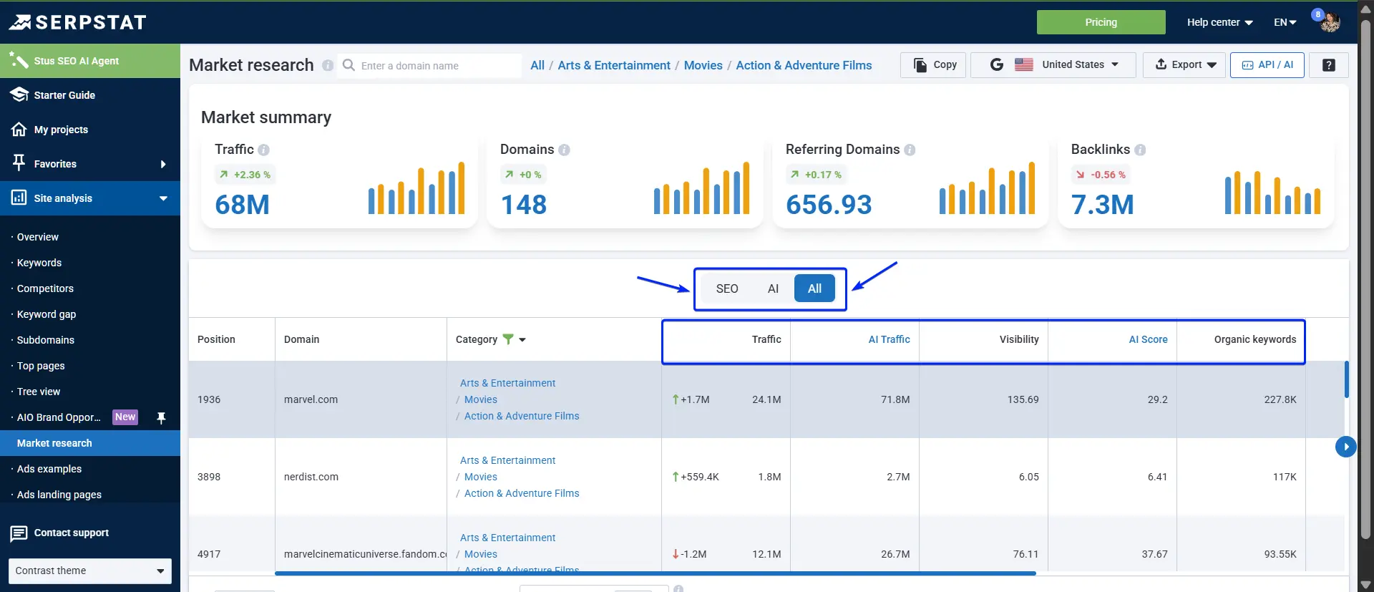The image size is (1374, 592).
Task: Open the Overview menu item
Action: point(38,237)
